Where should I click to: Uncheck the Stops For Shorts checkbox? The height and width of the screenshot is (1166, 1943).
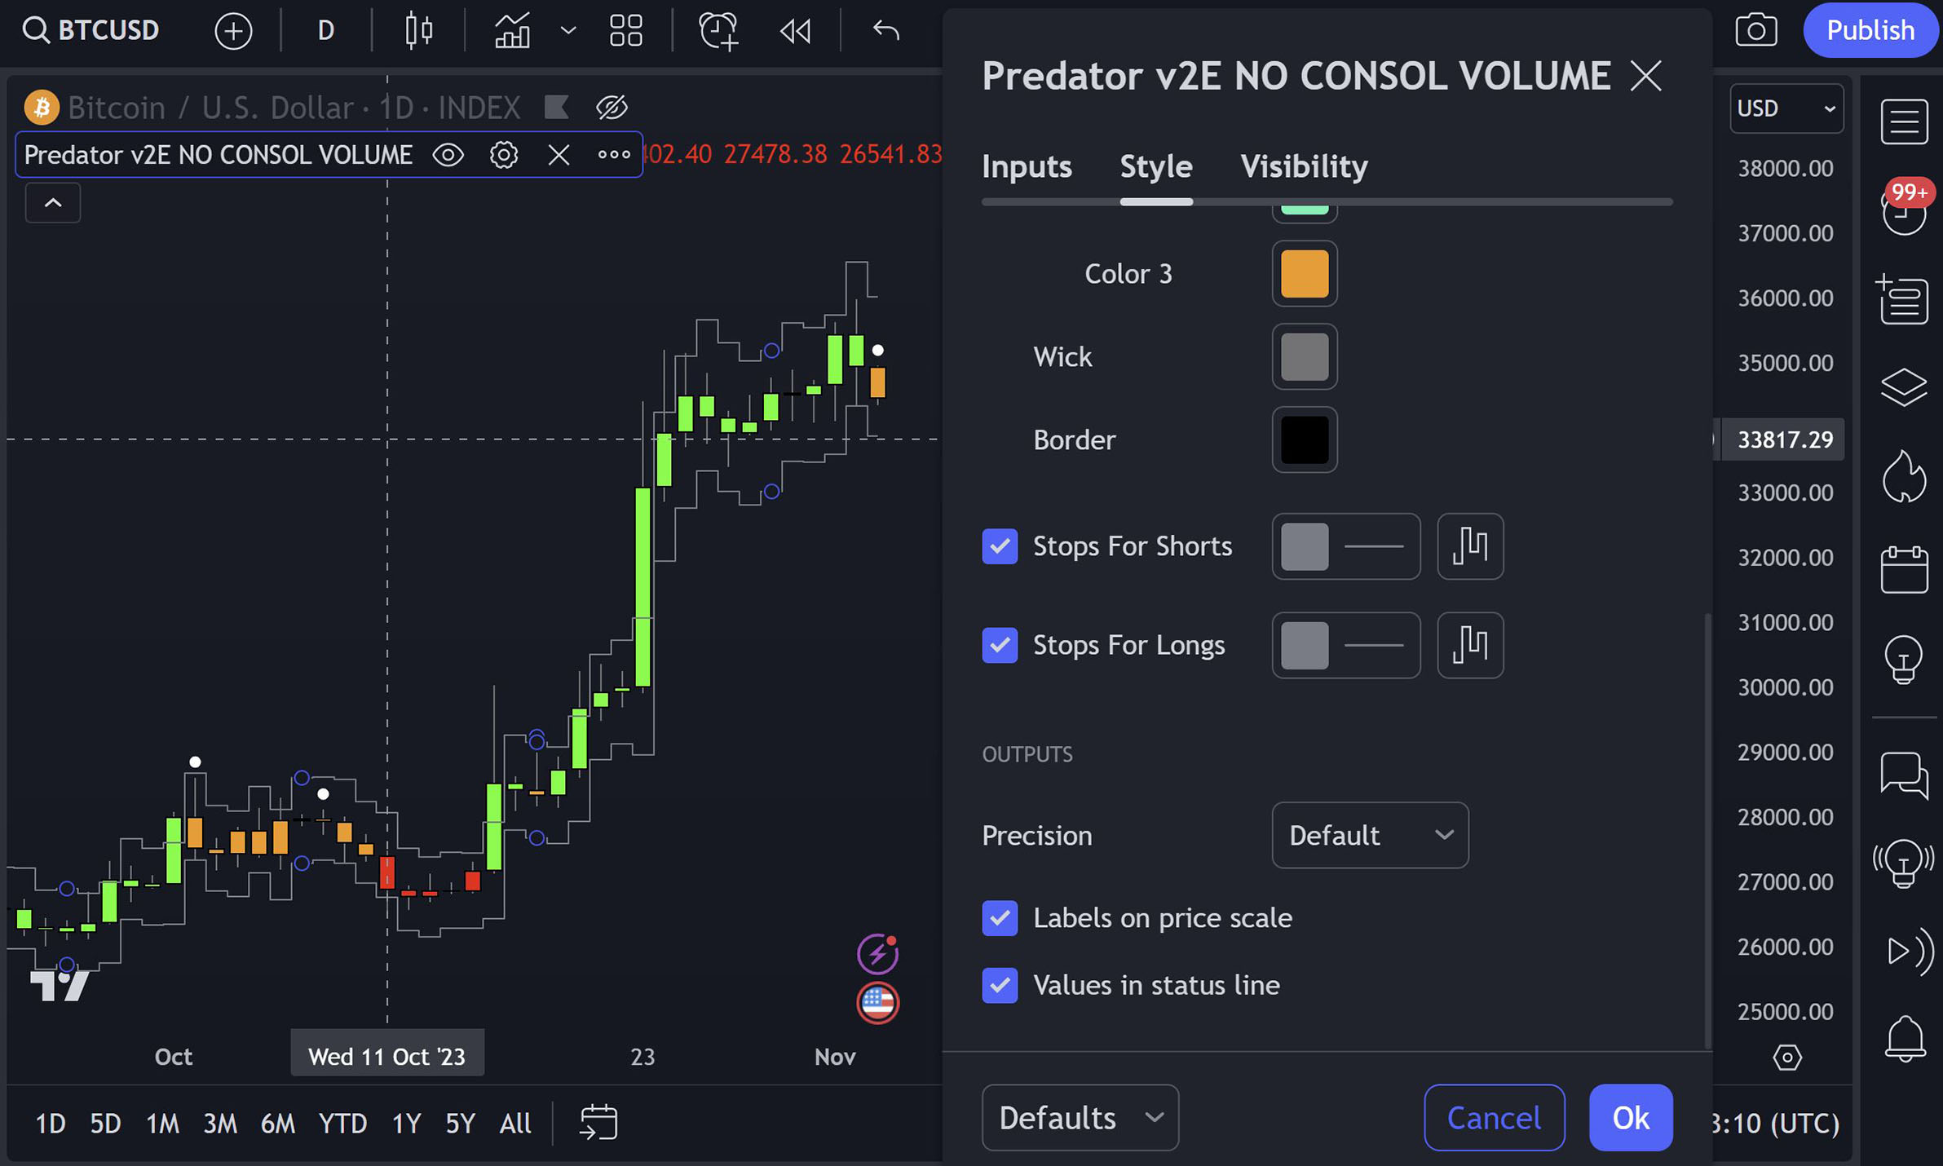[1000, 546]
